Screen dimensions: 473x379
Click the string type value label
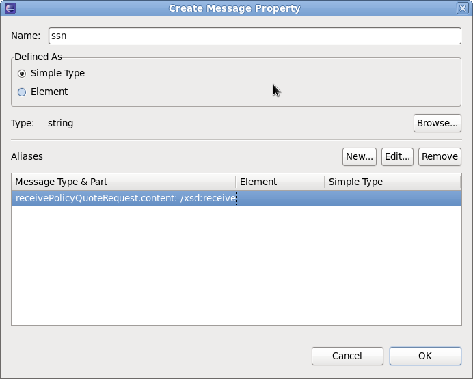pyautogui.click(x=60, y=123)
